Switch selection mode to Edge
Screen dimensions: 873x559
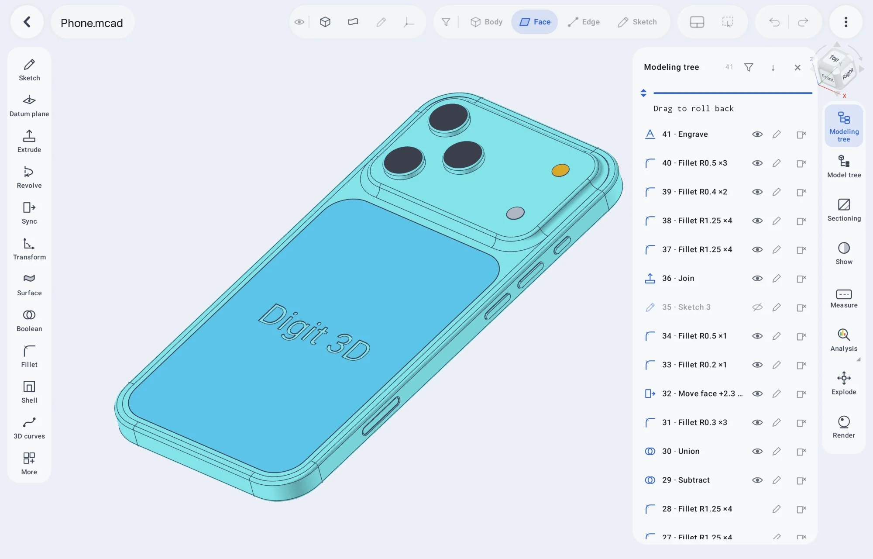pyautogui.click(x=584, y=22)
